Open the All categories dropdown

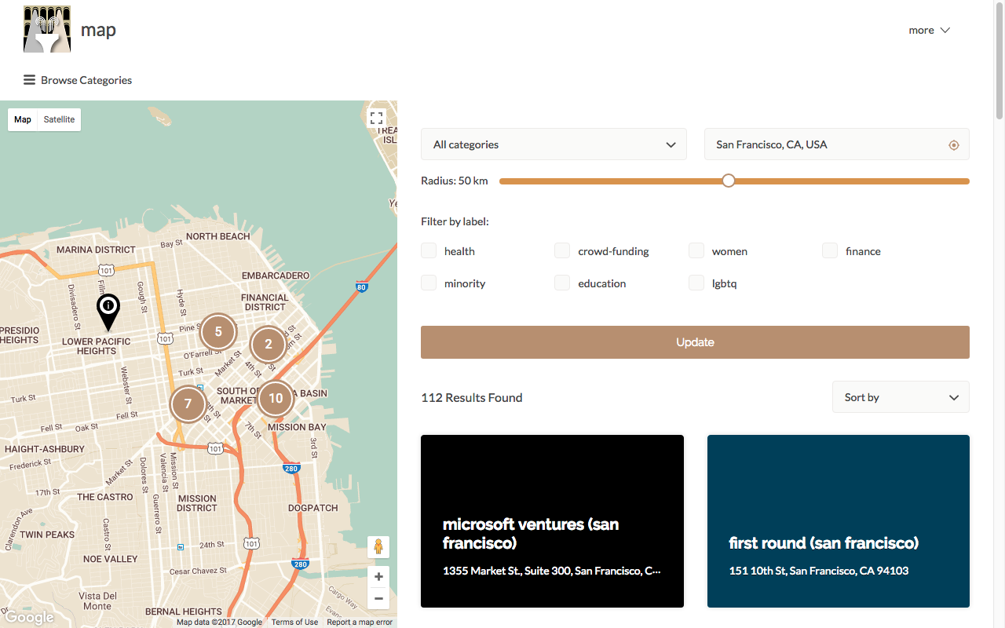[554, 144]
